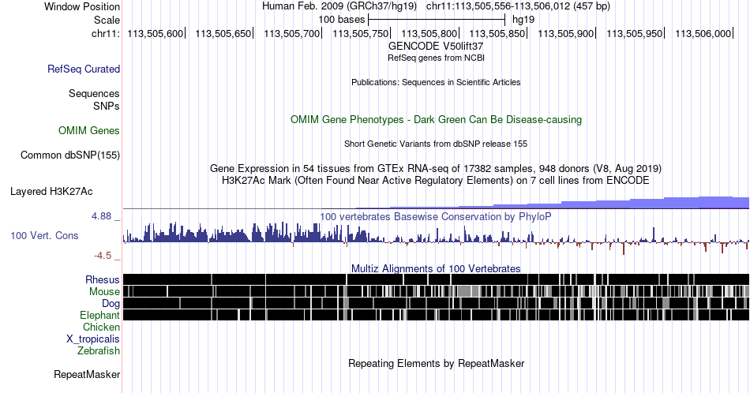The height and width of the screenshot is (393, 750).
Task: Click the Common dbSNP(155) label
Action: (70, 155)
